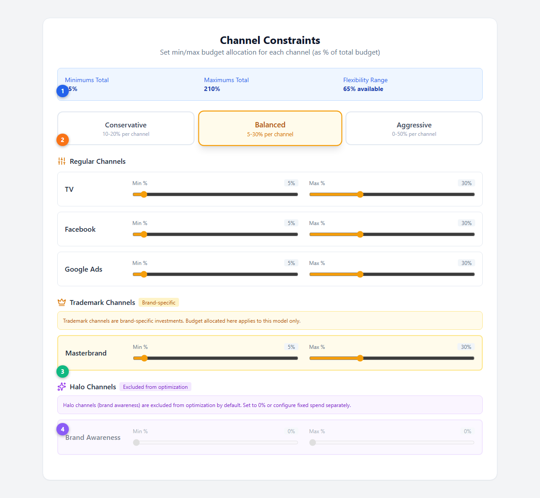Click the Brand-specific badge
540x498 pixels.
pyautogui.click(x=159, y=303)
